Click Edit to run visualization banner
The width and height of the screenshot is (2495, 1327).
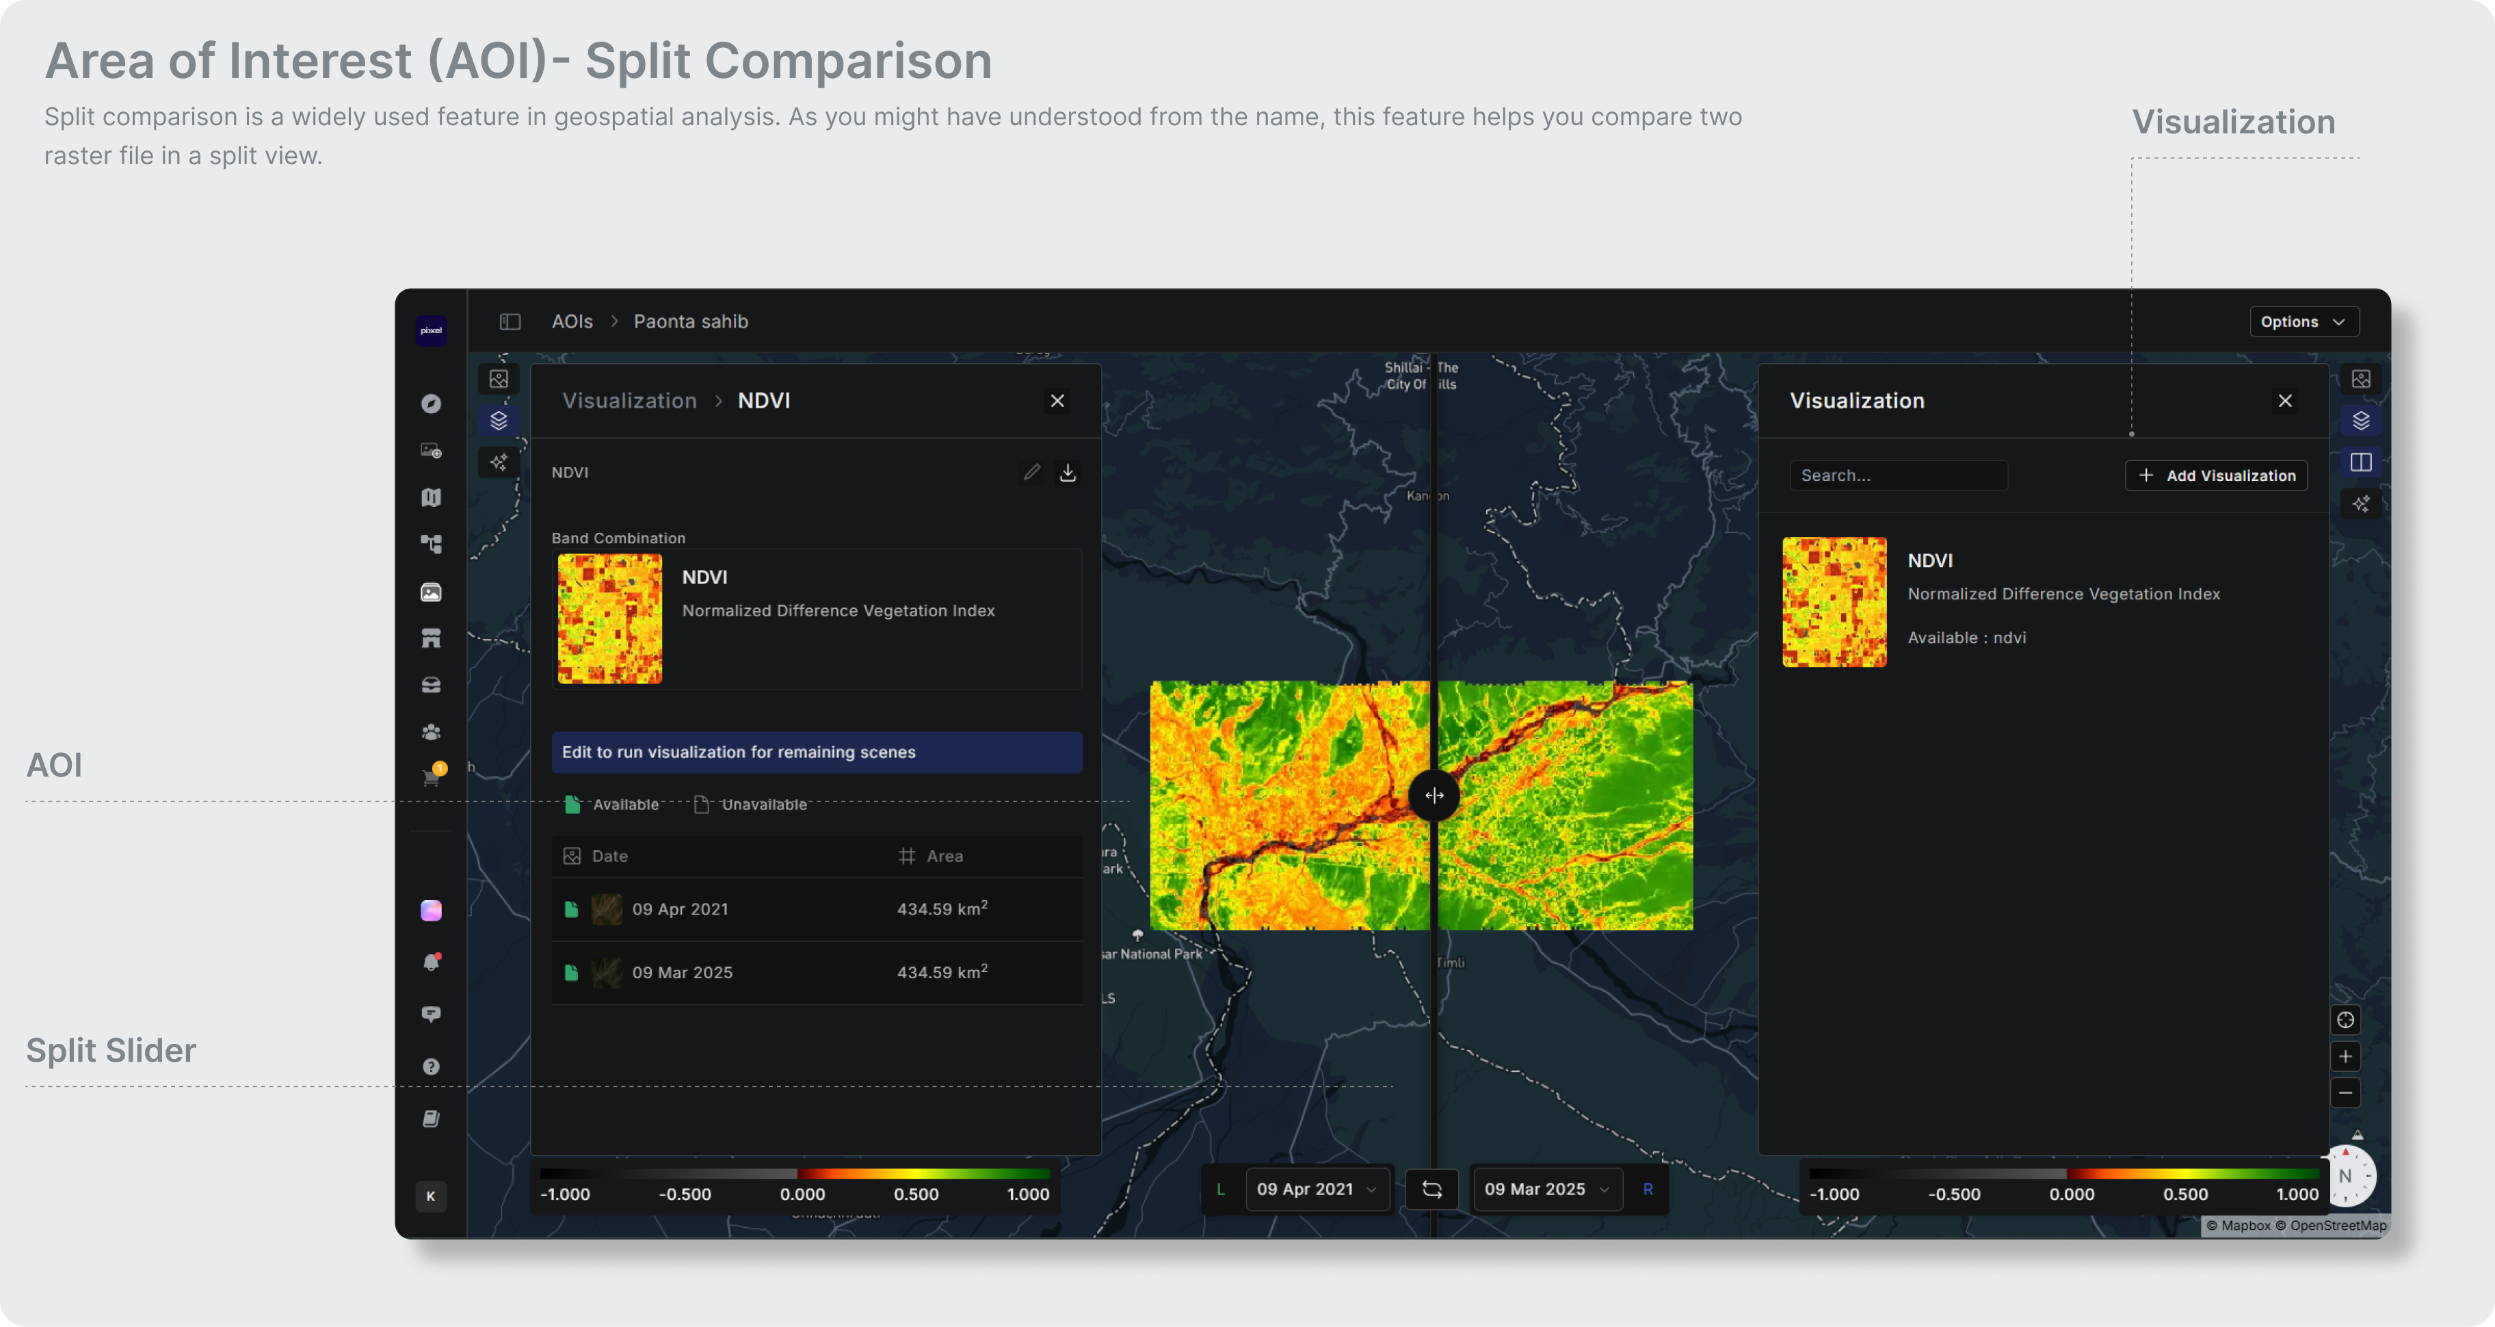coord(817,752)
